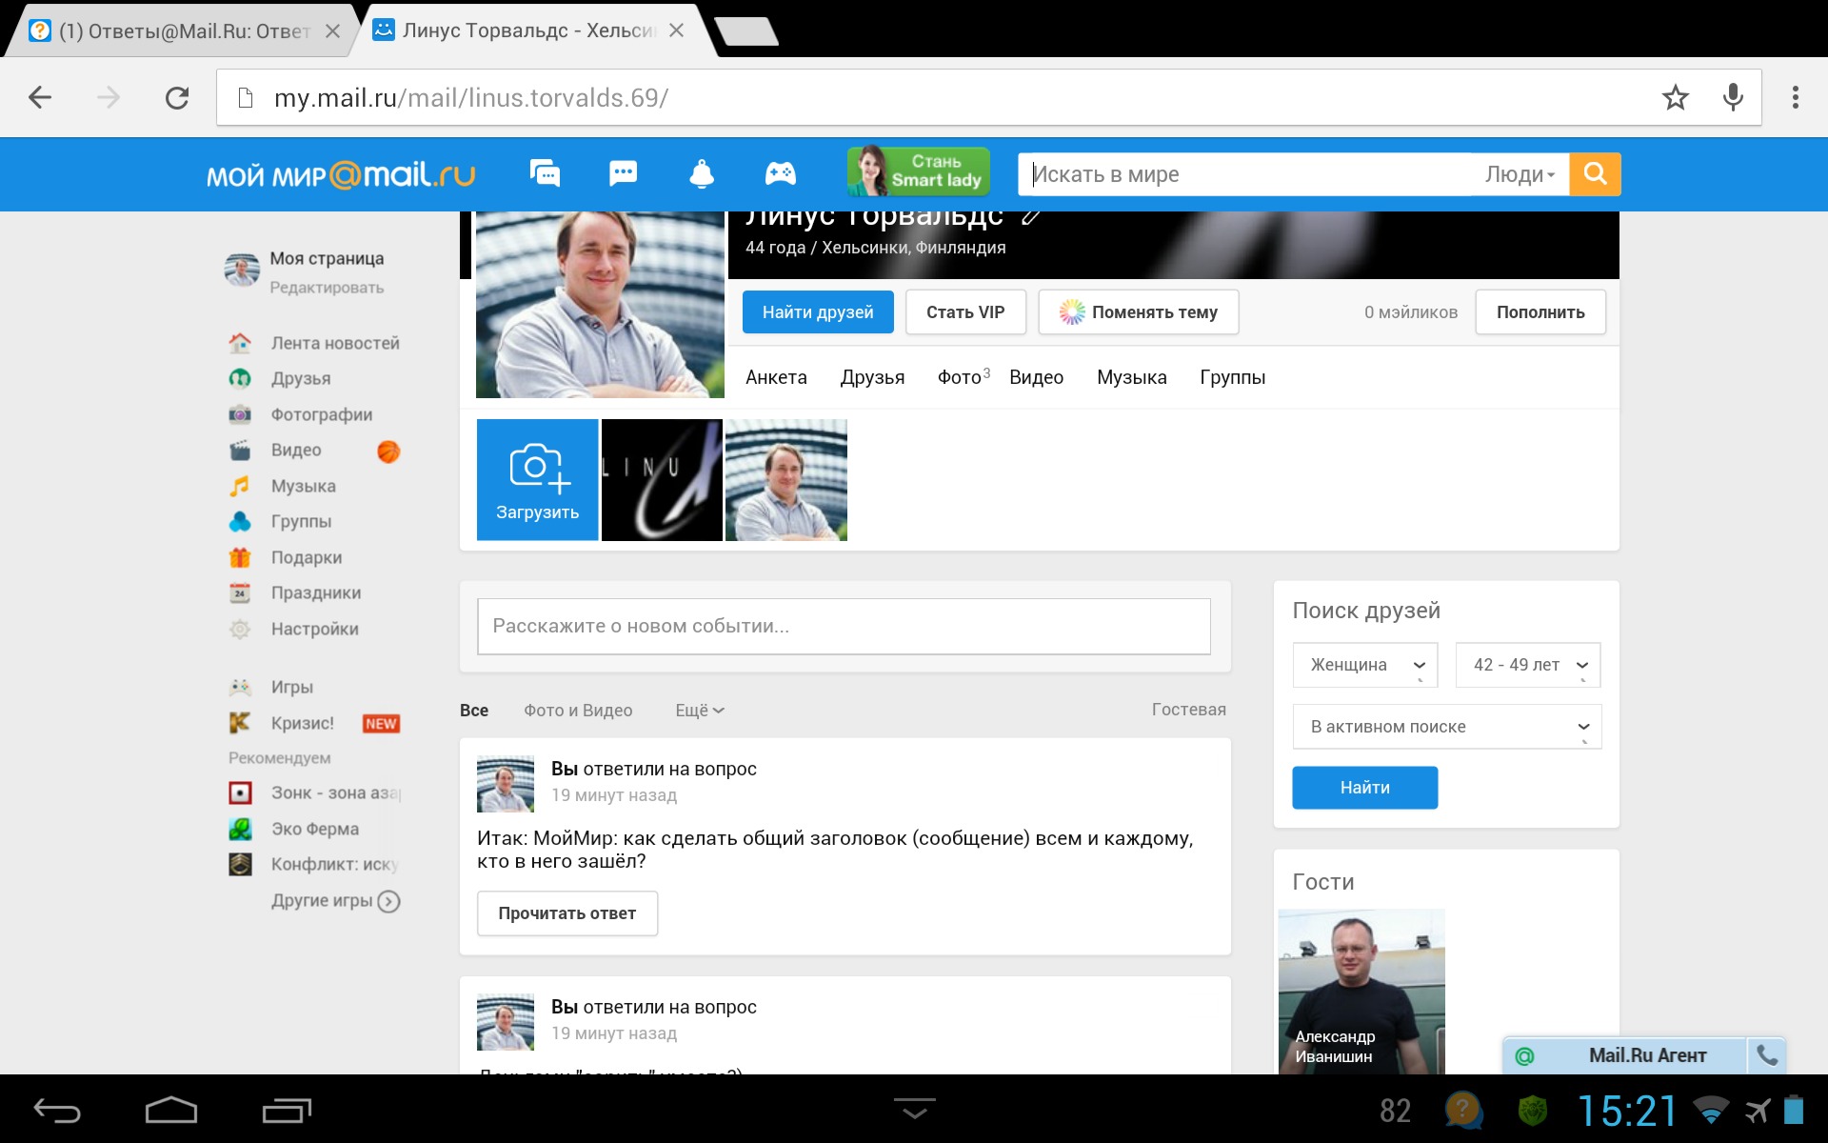Open the Женщина gender dropdown

(x=1364, y=665)
